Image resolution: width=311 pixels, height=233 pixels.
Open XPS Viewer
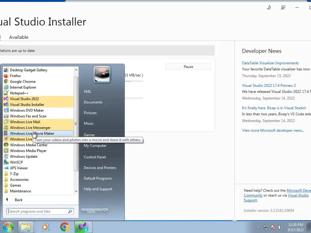click(x=38, y=168)
